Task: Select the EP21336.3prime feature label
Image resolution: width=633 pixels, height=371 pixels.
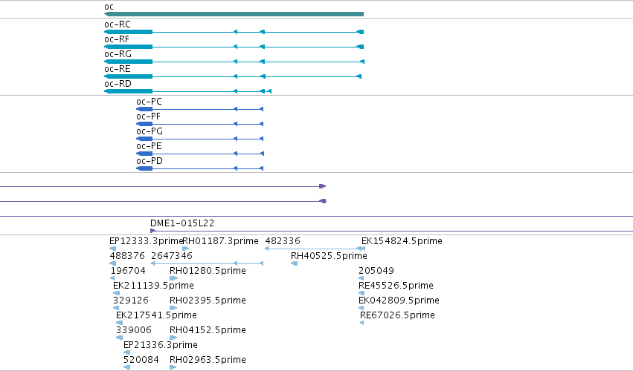Action: (x=160, y=346)
